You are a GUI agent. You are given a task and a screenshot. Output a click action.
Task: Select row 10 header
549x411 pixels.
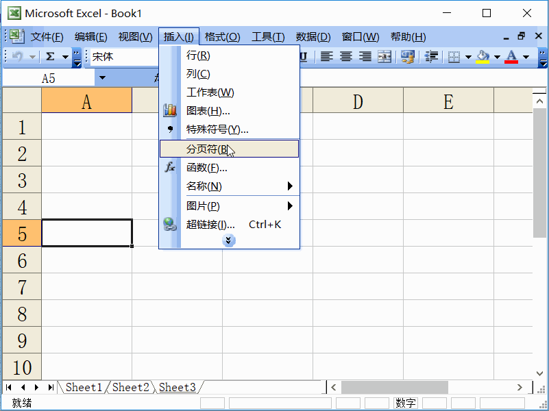coord(22,366)
